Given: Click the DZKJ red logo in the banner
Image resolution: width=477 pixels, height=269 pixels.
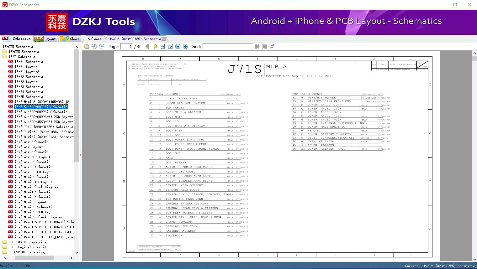Looking at the screenshot, I should point(57,22).
